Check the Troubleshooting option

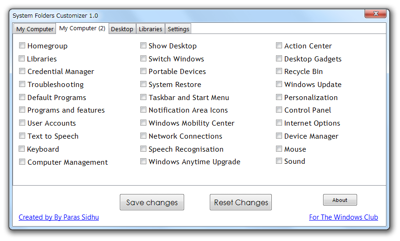(22, 84)
